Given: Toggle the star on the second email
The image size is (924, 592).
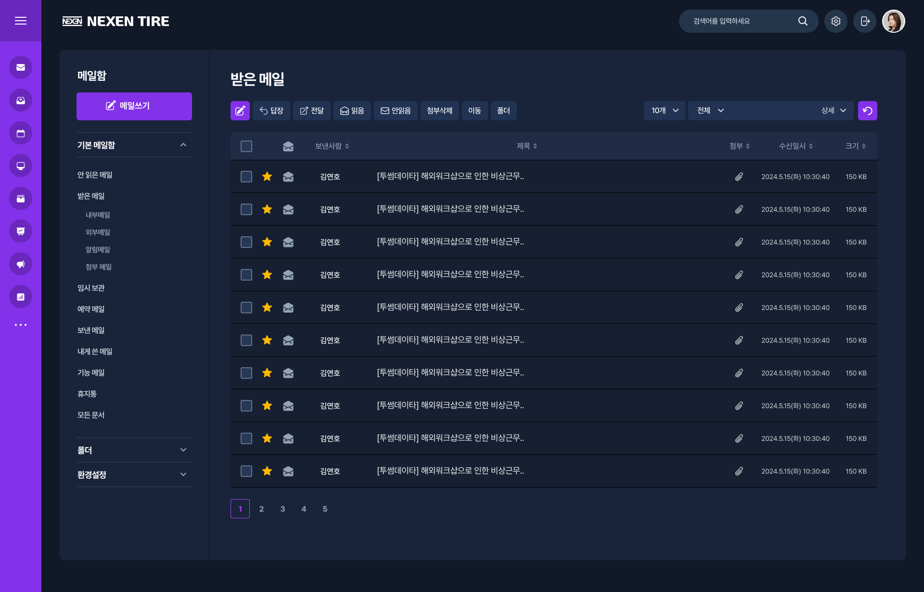Looking at the screenshot, I should tap(267, 209).
